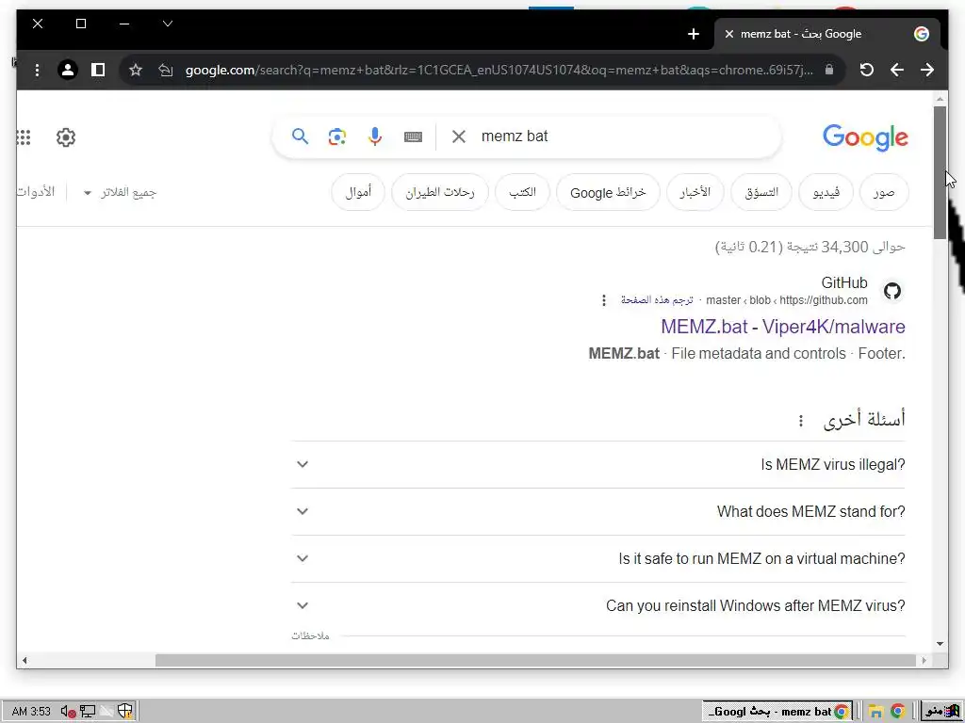965x723 pixels.
Task: Click the vertical scrollbar thumb
Action: (940, 173)
